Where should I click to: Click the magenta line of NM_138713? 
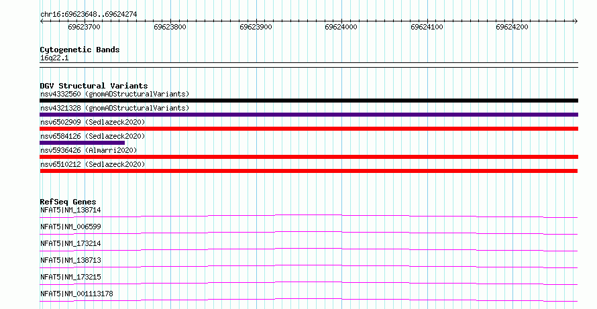[x=309, y=266]
